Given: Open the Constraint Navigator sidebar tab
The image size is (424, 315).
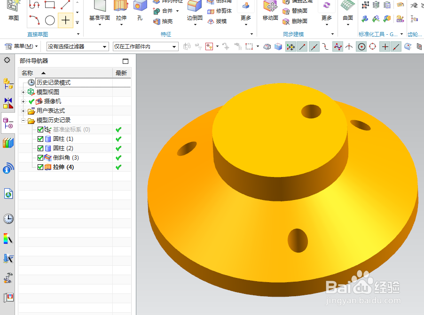Looking at the screenshot, I should [8, 103].
